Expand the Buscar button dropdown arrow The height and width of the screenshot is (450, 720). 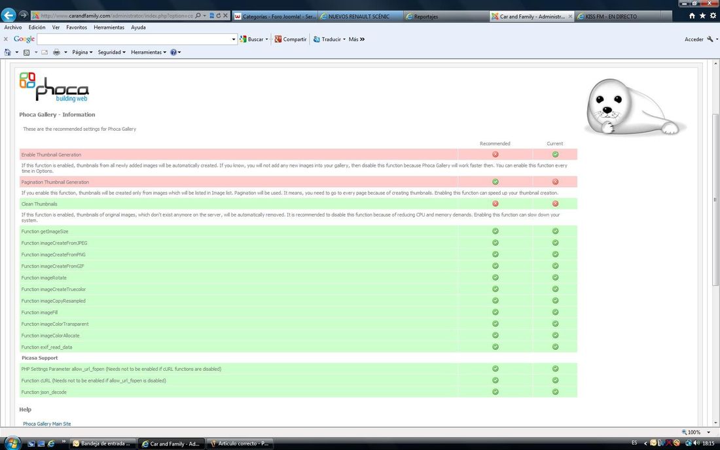click(267, 39)
